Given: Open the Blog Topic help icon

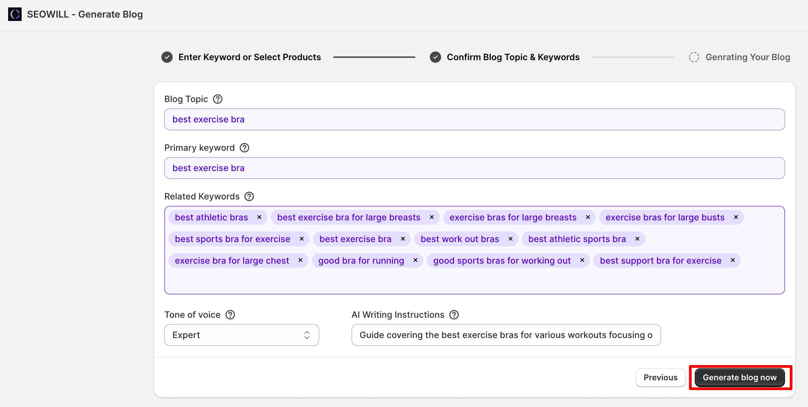Looking at the screenshot, I should pyautogui.click(x=218, y=99).
